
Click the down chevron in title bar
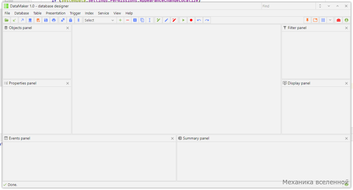329,6
